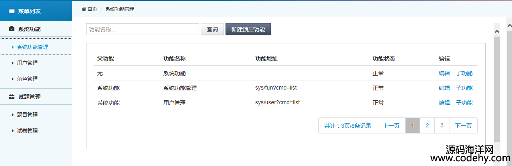The height and width of the screenshot is (166, 512).
Task: Click the arrow beside 题目管理 in the sidebar
Action: click(13, 115)
